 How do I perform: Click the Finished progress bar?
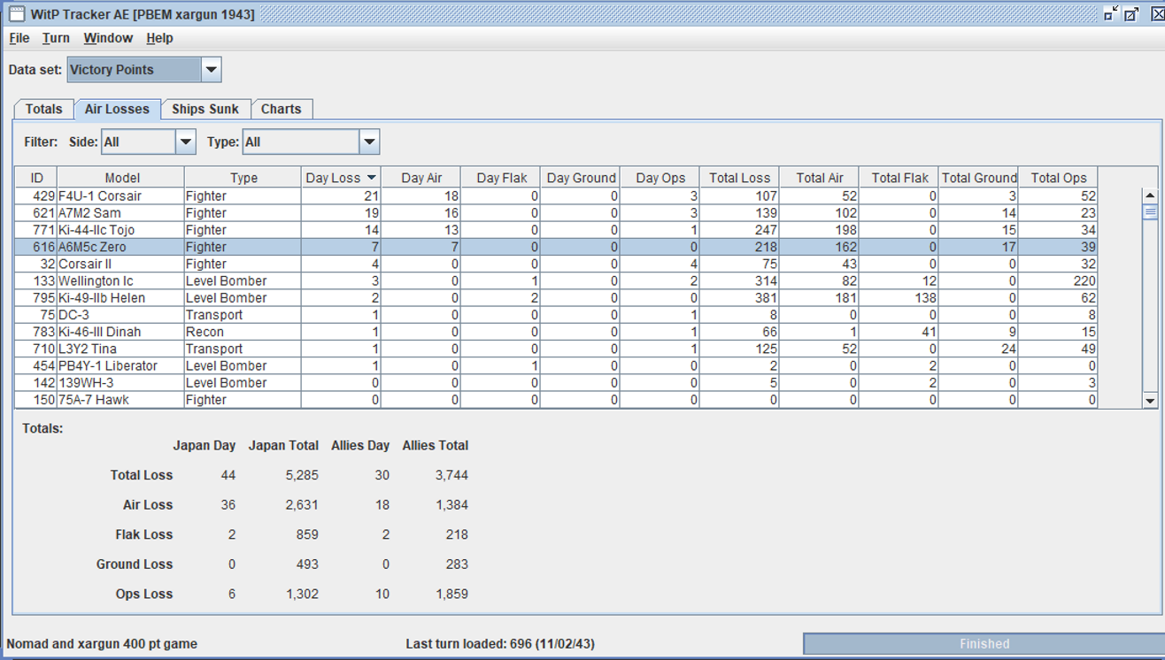coord(984,644)
